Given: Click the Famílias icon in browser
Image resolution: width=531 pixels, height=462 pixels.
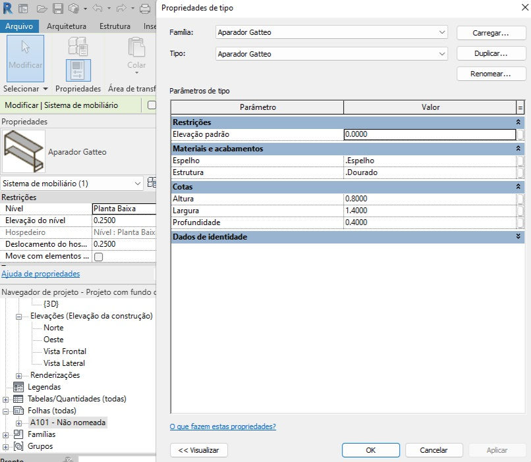Looking at the screenshot, I should point(18,434).
